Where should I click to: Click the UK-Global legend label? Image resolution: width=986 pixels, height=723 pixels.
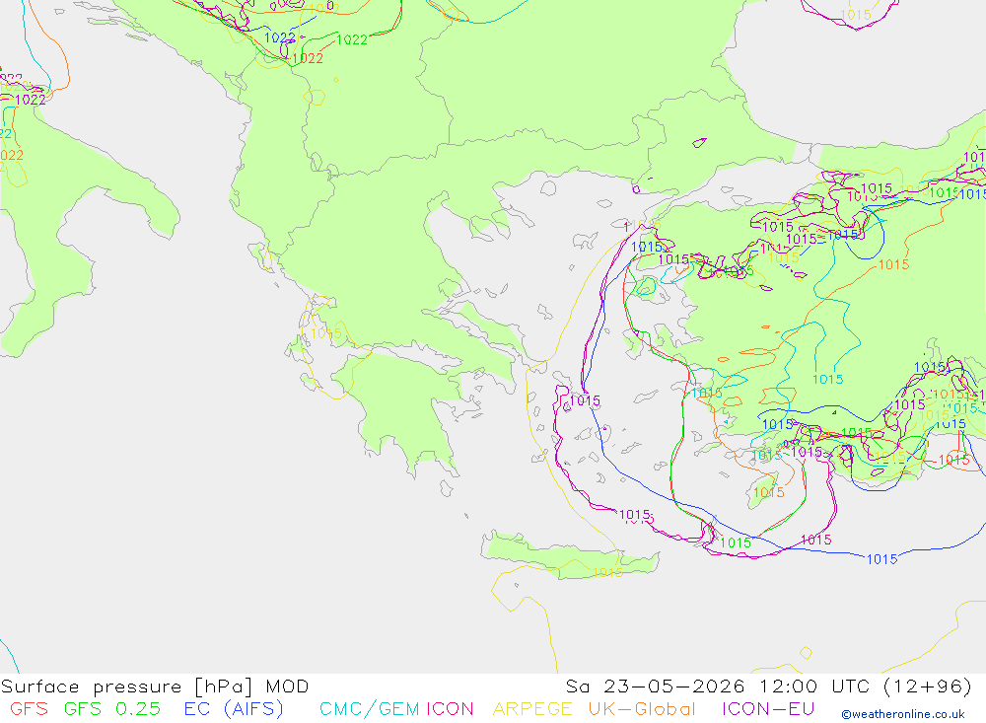[x=642, y=709]
